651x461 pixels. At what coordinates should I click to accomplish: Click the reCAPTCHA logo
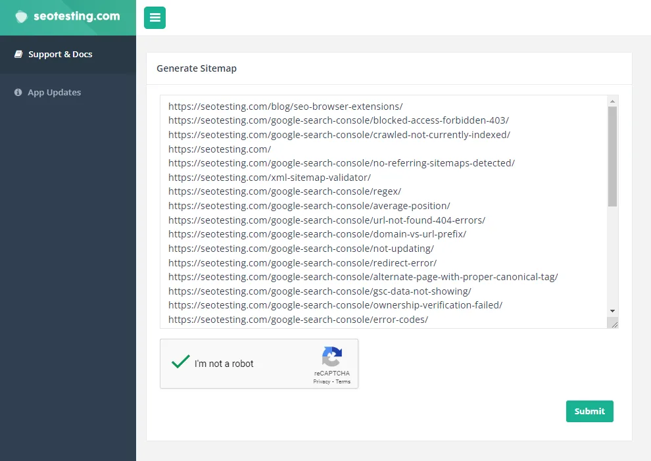(x=331, y=356)
